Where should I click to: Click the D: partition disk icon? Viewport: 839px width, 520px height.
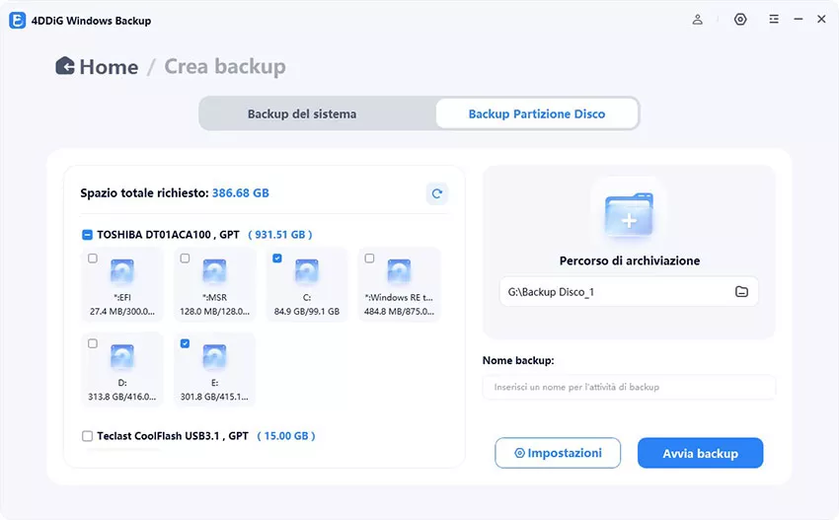coord(122,357)
